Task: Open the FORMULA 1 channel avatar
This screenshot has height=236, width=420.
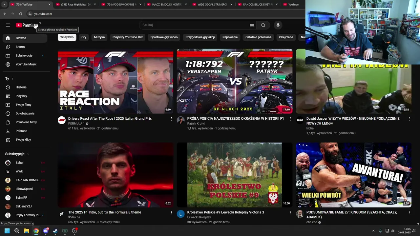Action: [x=62, y=120]
